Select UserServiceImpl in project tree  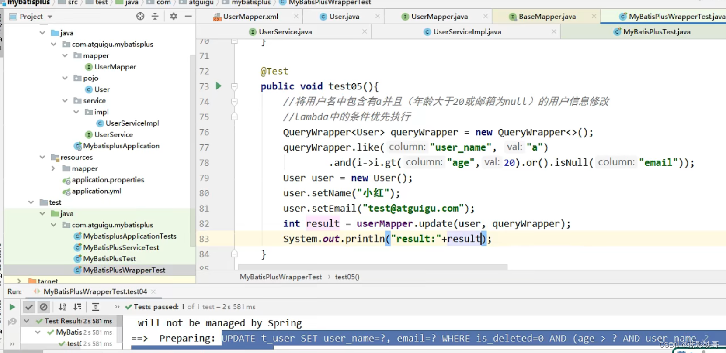click(132, 123)
